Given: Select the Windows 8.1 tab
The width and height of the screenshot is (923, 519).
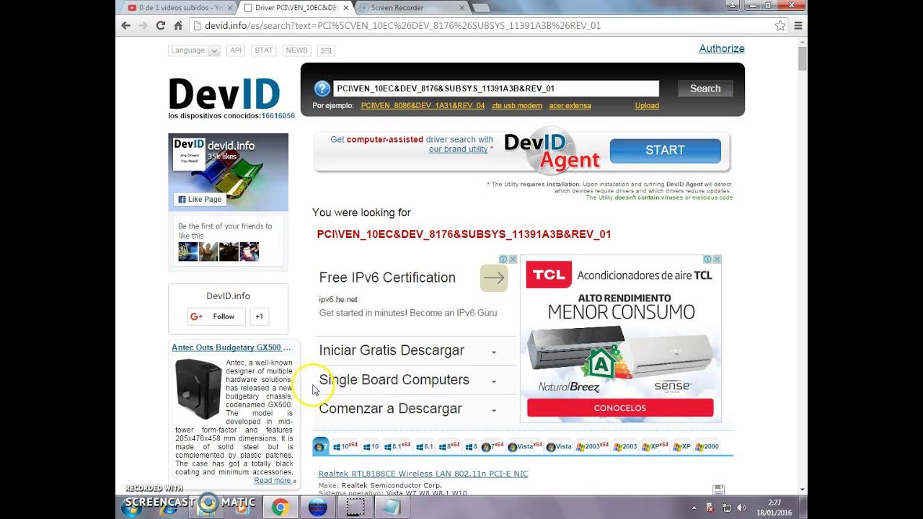Looking at the screenshot, I should 425,446.
